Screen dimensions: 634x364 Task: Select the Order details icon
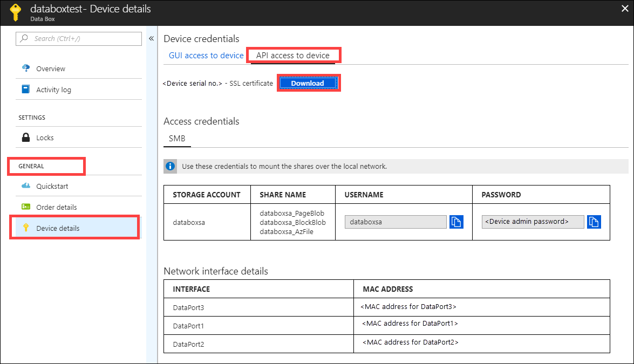coord(25,207)
